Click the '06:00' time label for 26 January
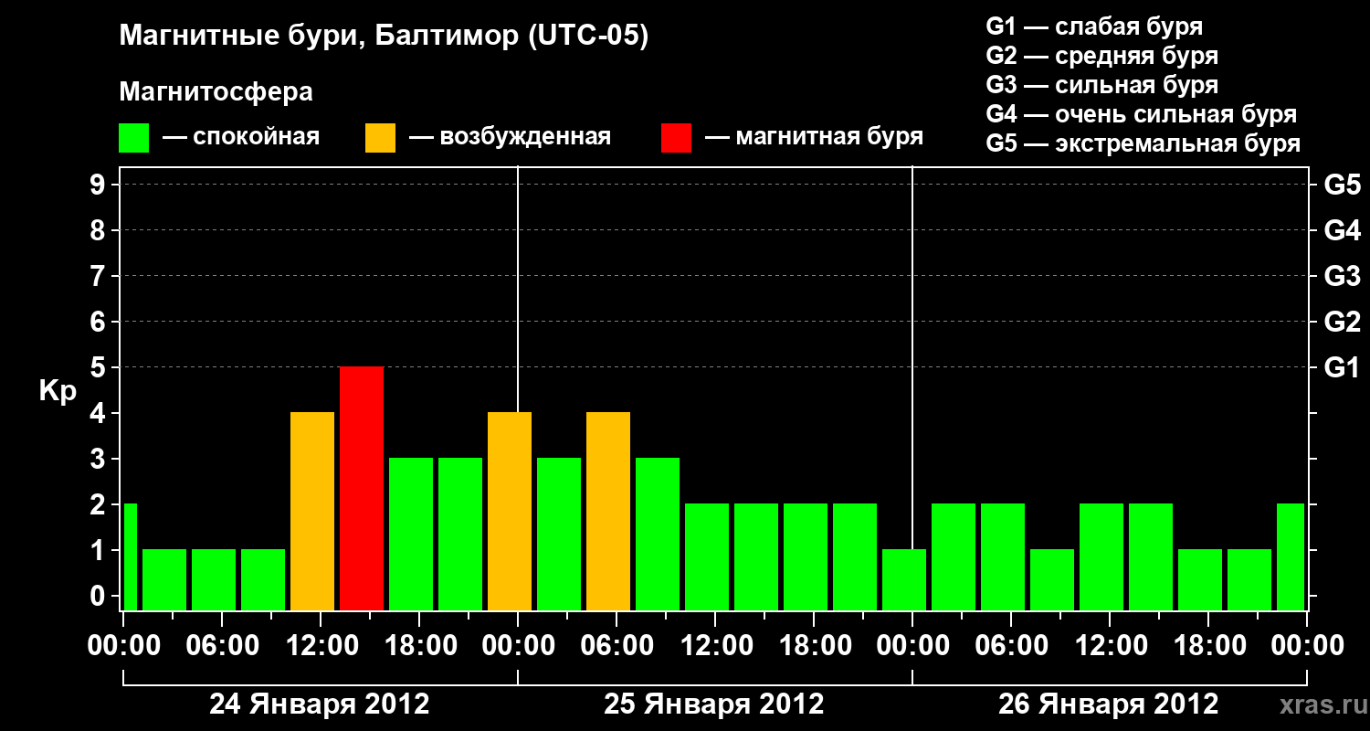1370x731 pixels. 1011,645
